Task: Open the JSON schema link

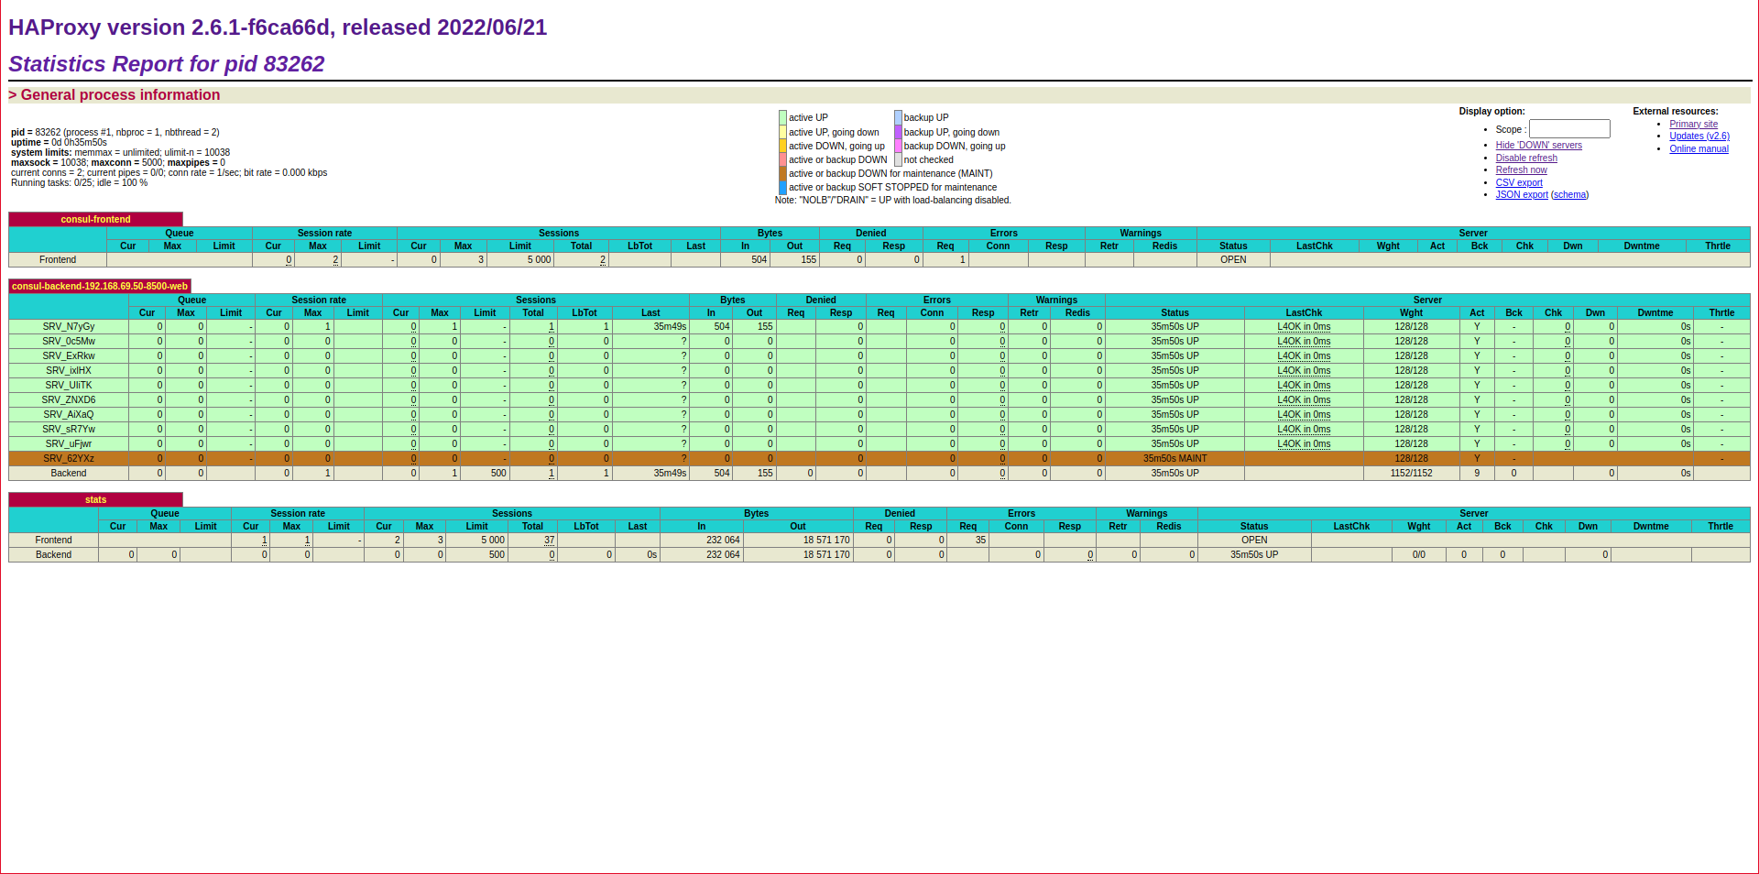Action: 1569,195
